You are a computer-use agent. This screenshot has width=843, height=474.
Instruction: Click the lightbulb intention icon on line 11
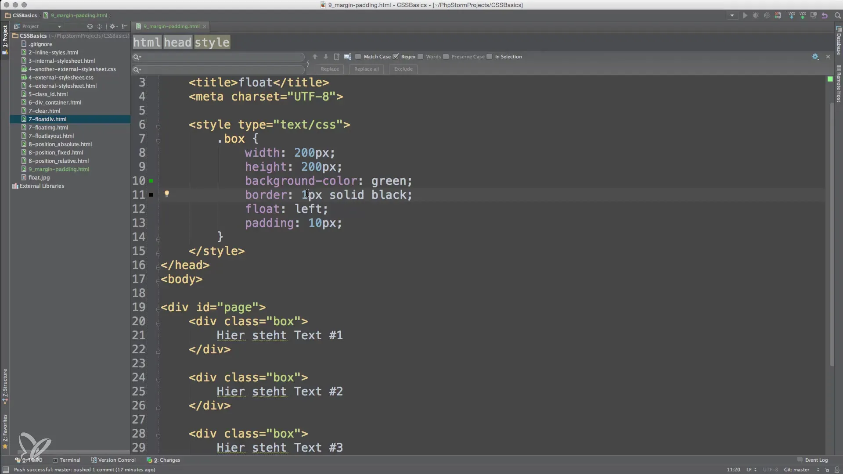pyautogui.click(x=167, y=194)
